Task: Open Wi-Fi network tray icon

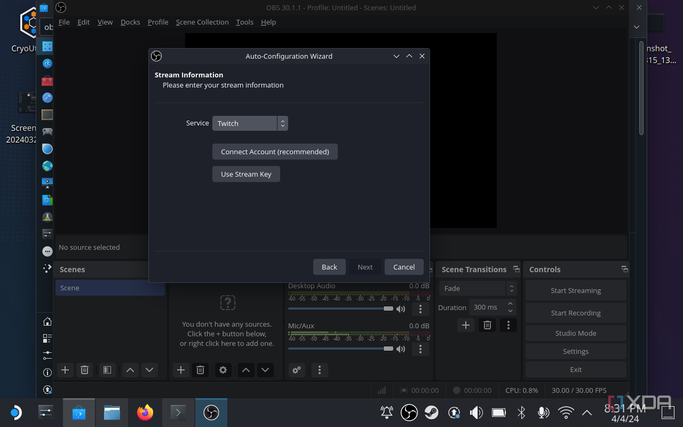Action: [566, 413]
